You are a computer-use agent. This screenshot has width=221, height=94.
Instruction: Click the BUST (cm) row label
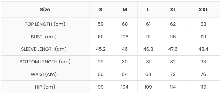point(44,37)
